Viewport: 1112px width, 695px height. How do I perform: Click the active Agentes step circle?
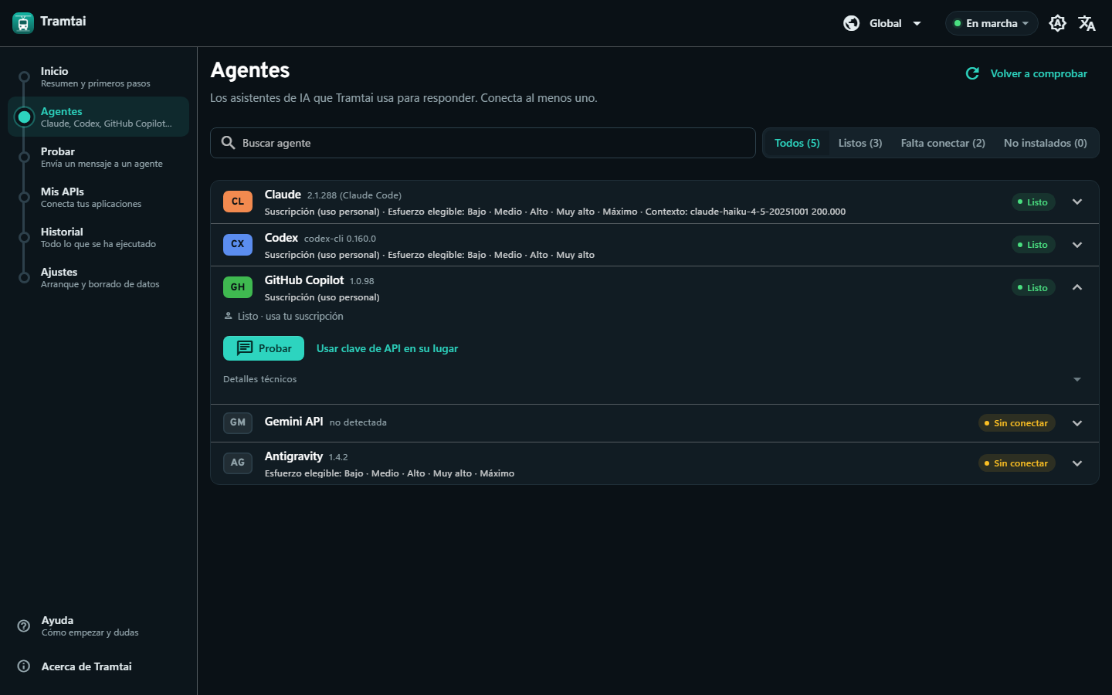pyautogui.click(x=25, y=117)
